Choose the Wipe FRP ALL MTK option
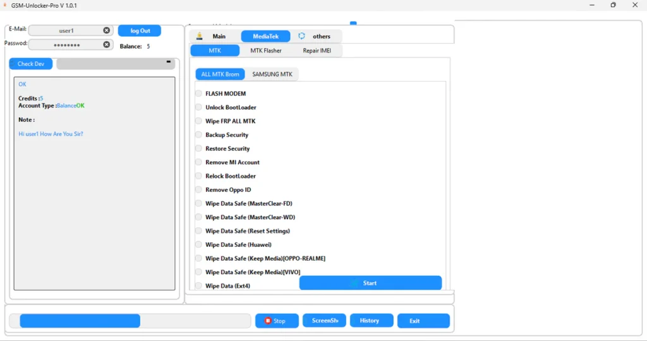647x341 pixels. pyautogui.click(x=198, y=121)
